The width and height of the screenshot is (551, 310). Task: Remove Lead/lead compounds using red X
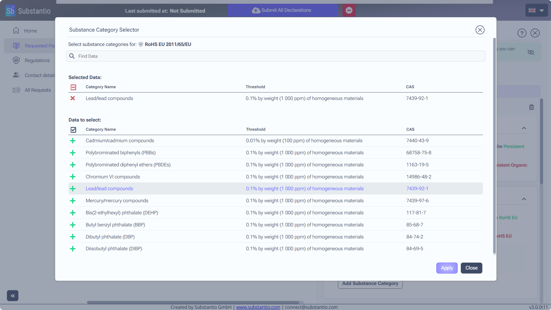pos(73,98)
